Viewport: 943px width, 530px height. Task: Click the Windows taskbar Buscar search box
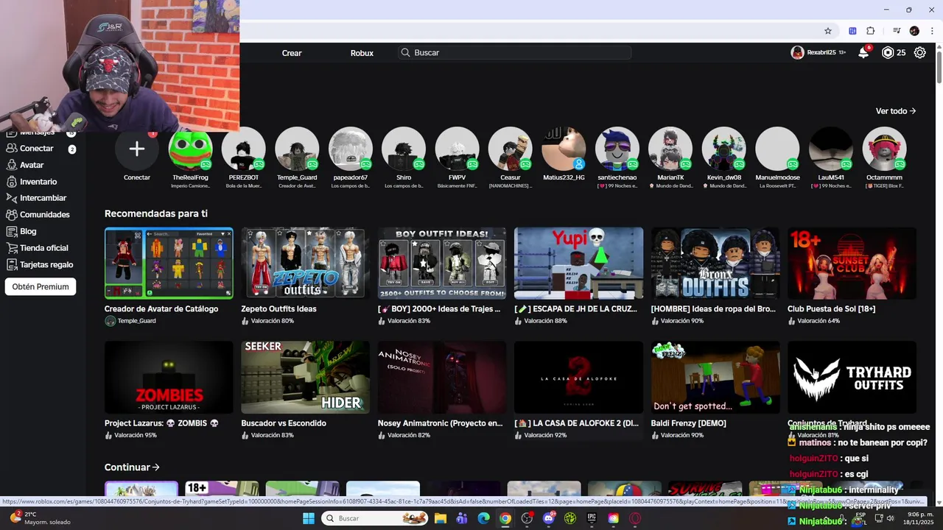(375, 518)
